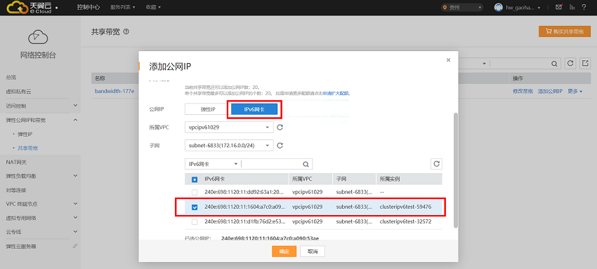The height and width of the screenshot is (269, 597).
Task: Click the help icon next to 共享带宽 title
Action: (126, 32)
